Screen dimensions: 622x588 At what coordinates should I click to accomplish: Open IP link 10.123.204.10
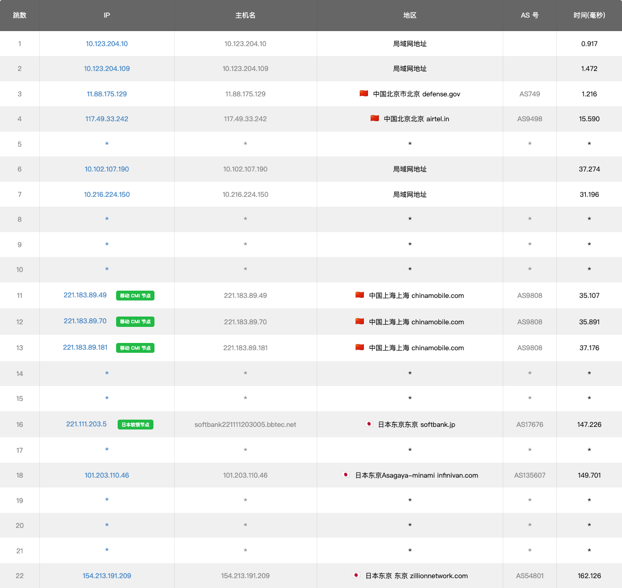pyautogui.click(x=107, y=44)
